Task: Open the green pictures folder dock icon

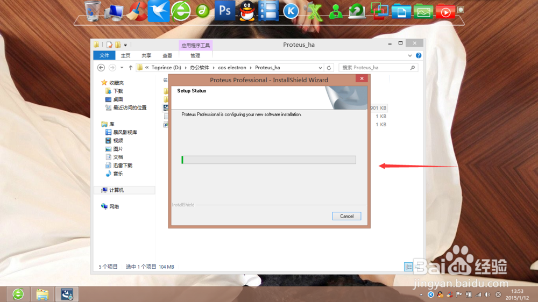Action: point(423,11)
